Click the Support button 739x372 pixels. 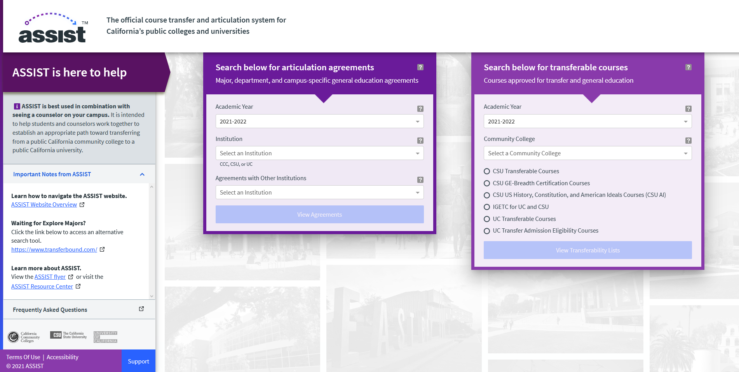(138, 361)
